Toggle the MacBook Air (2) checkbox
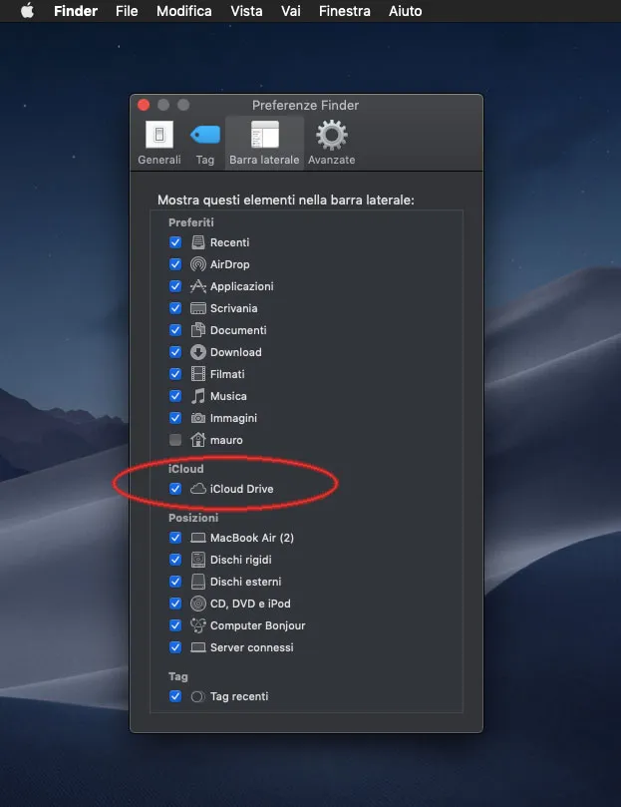The height and width of the screenshot is (807, 621). point(175,538)
